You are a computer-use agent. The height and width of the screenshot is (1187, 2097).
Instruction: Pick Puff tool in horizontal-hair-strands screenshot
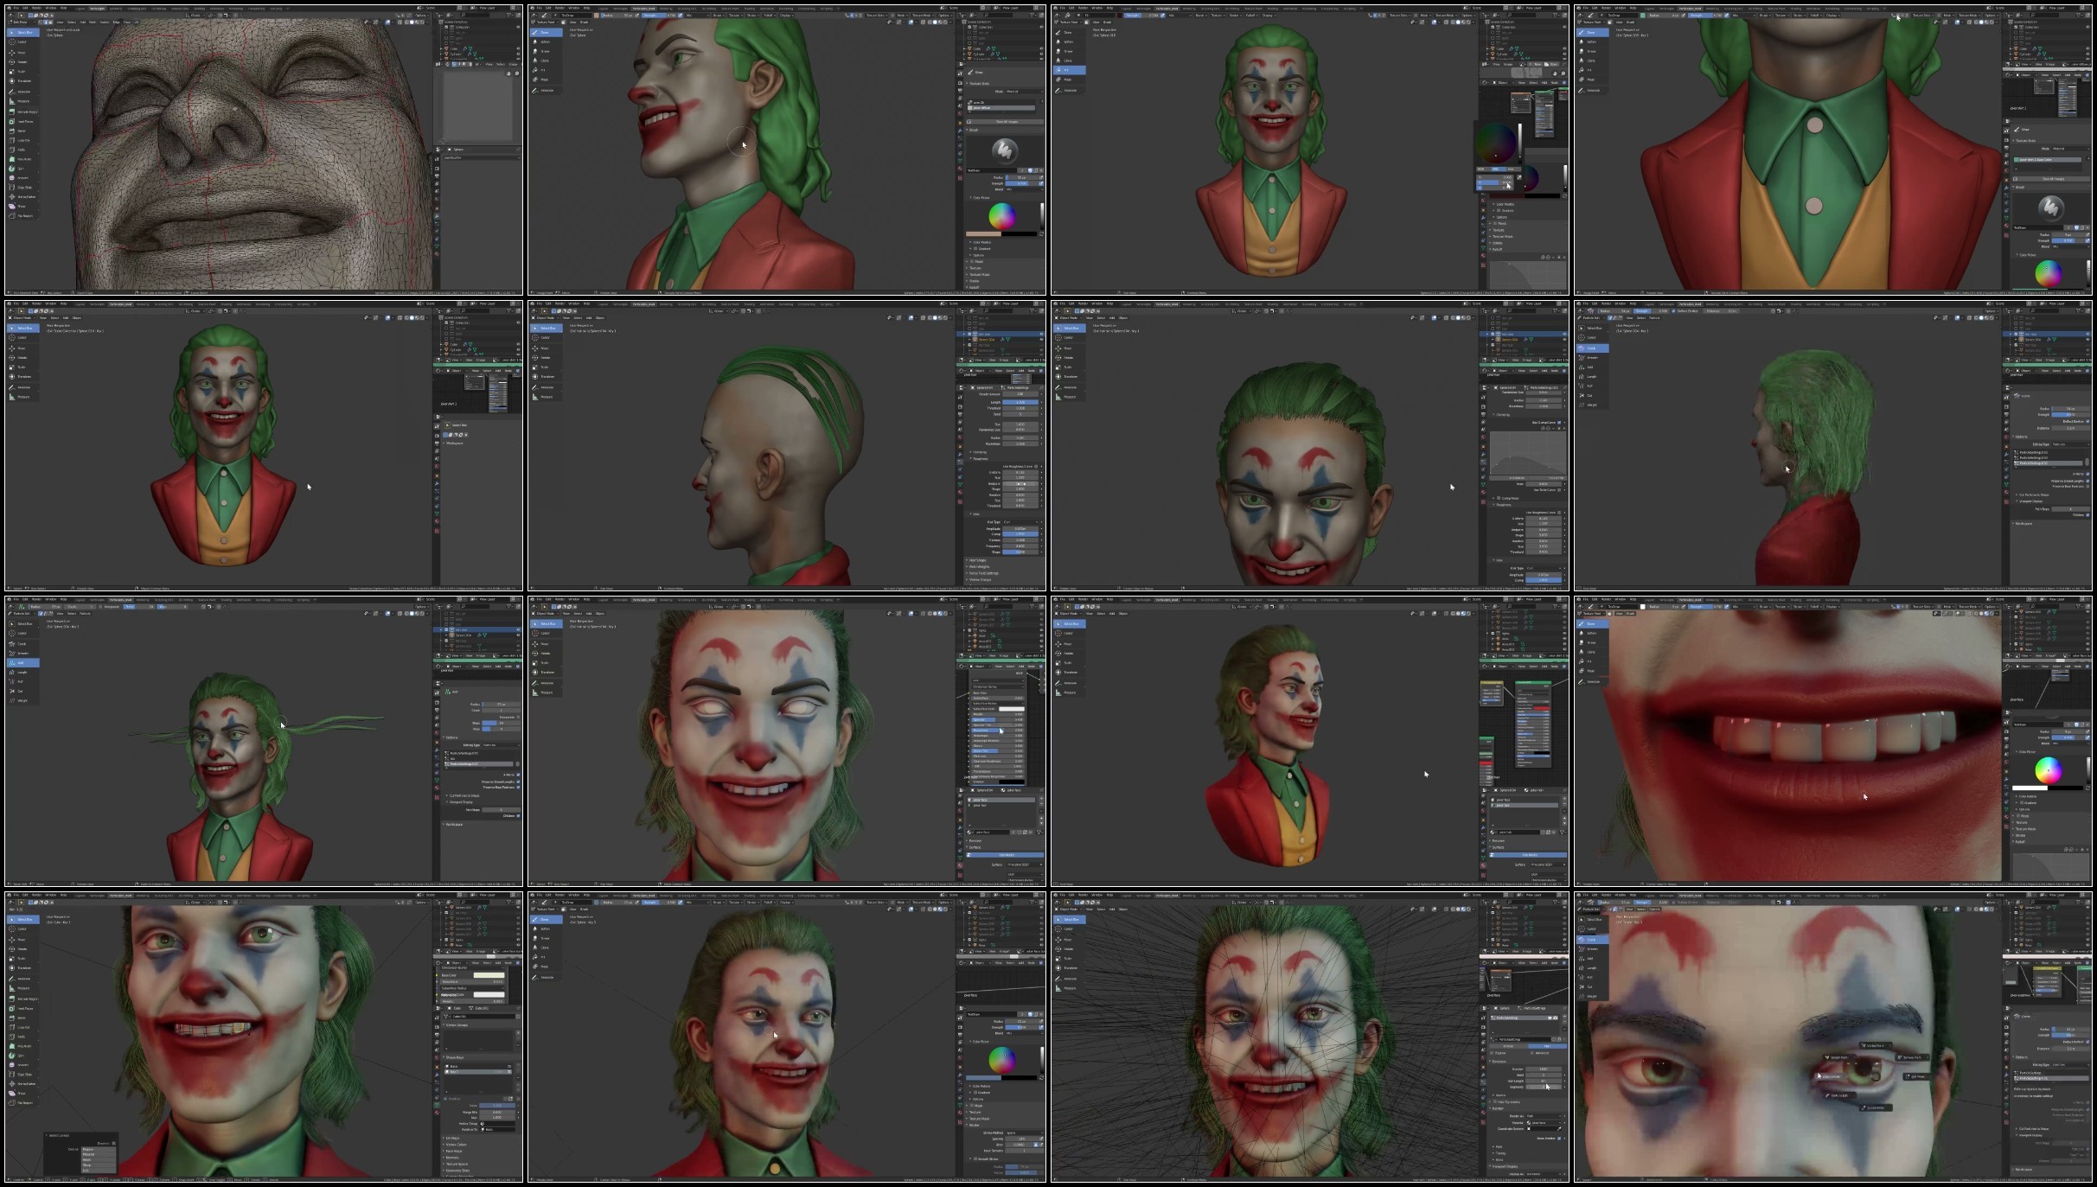click(22, 681)
